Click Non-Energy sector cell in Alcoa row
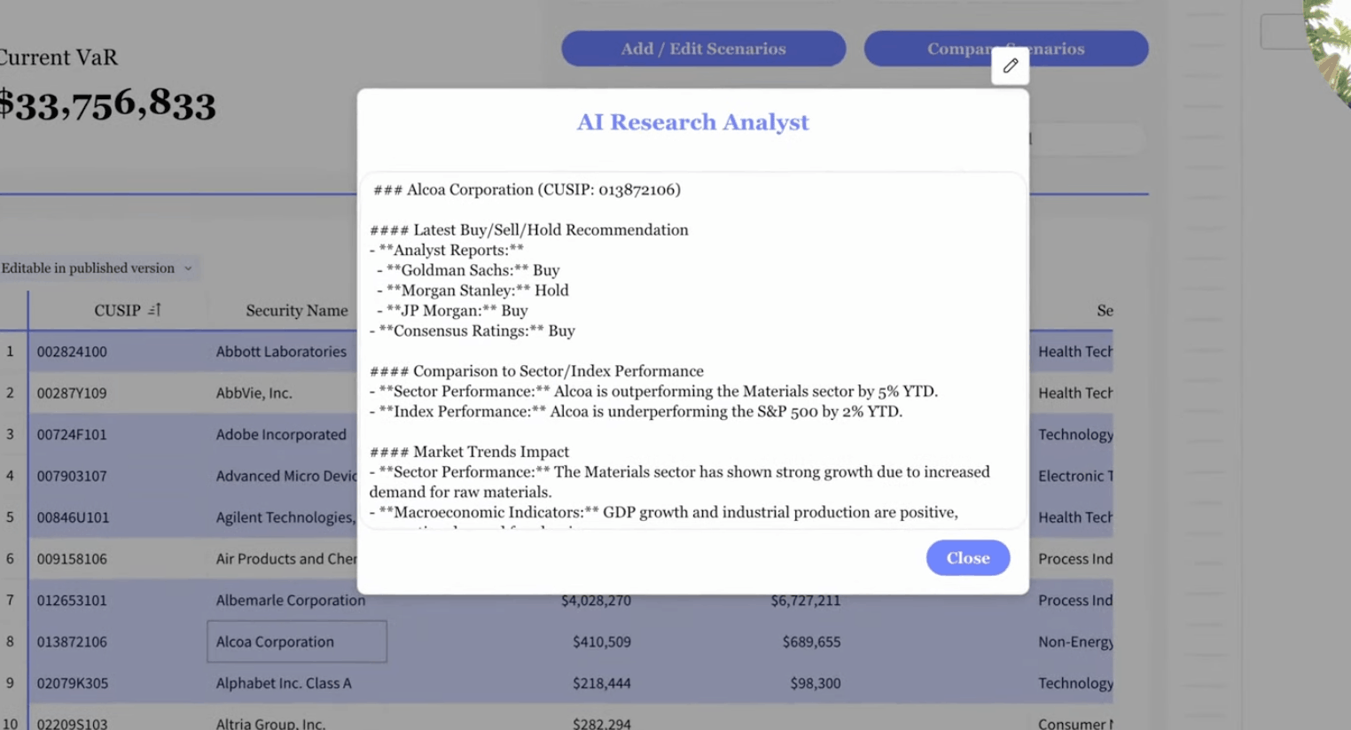The width and height of the screenshot is (1351, 730). click(1075, 641)
